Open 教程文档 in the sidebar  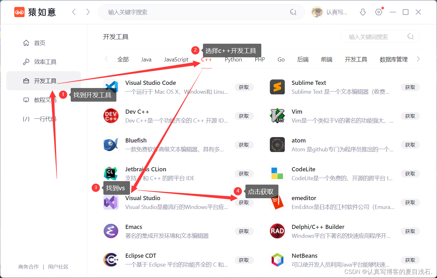coord(43,100)
